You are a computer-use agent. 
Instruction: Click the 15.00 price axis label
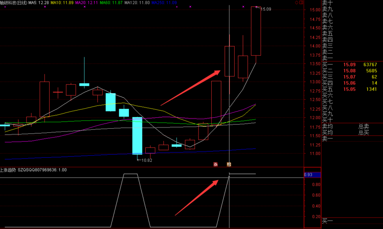pyautogui.click(x=315, y=10)
